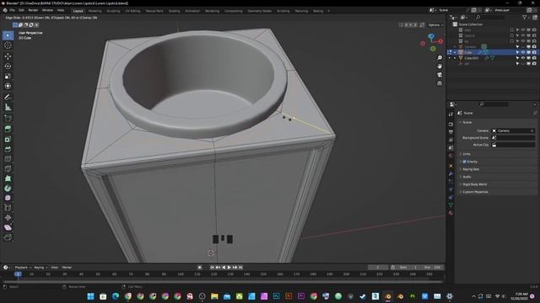Toggle viewport visibility eye for Cube.002
540x303 pixels.
[523, 58]
